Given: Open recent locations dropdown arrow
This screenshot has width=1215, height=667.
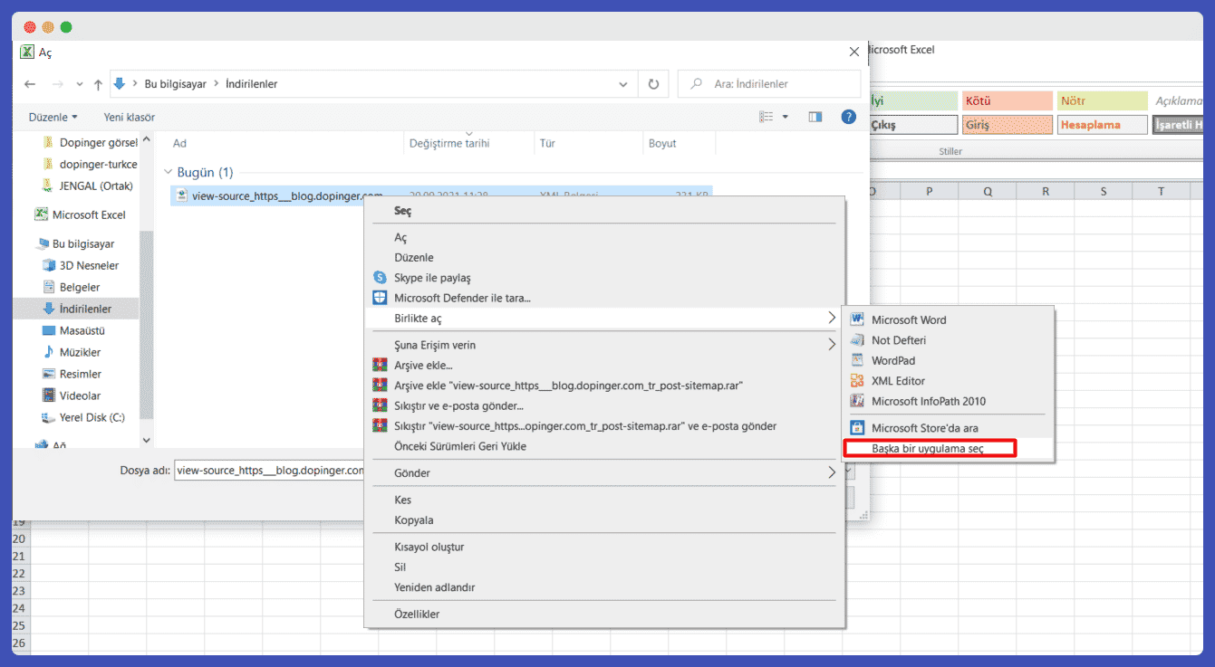Looking at the screenshot, I should [x=80, y=84].
